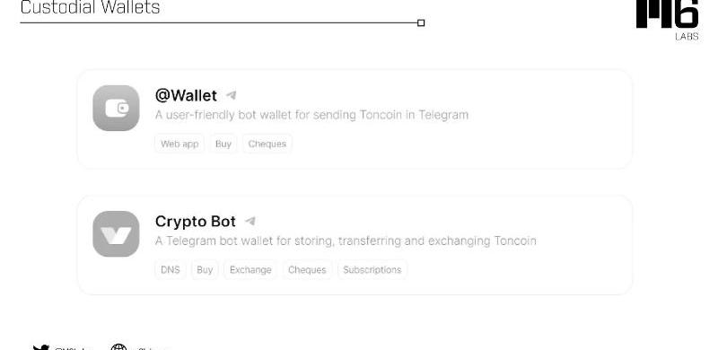Select the Web app tag
This screenshot has height=350, width=718.
[x=179, y=144]
